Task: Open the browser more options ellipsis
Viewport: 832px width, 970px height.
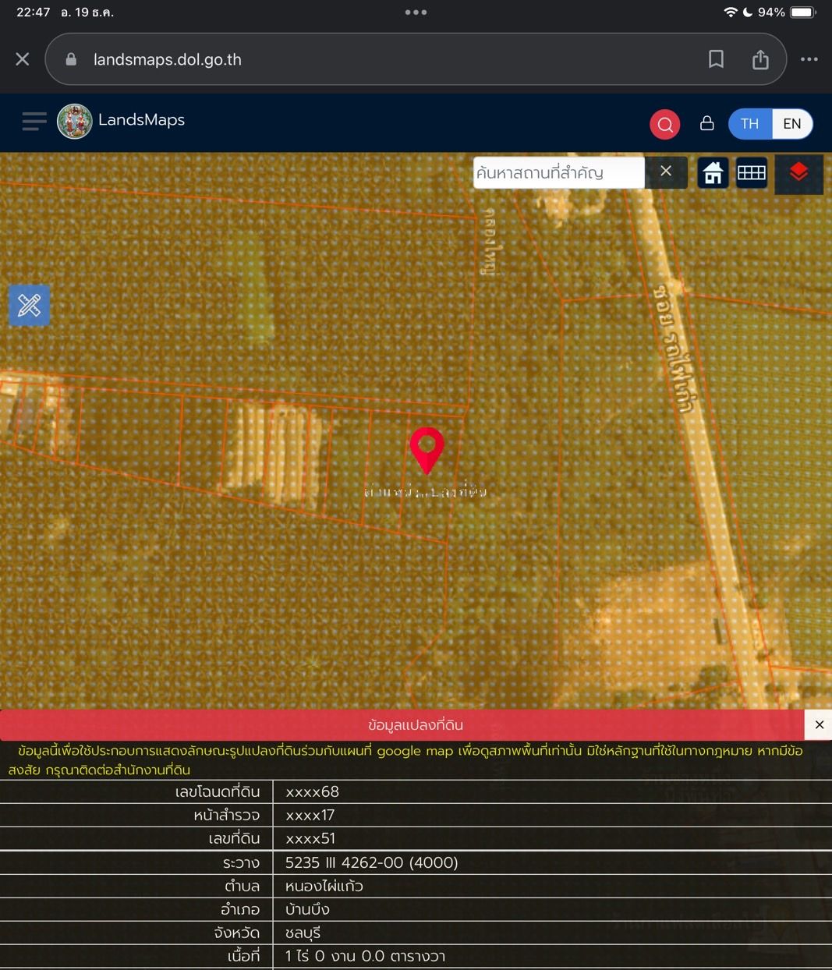Action: [809, 59]
